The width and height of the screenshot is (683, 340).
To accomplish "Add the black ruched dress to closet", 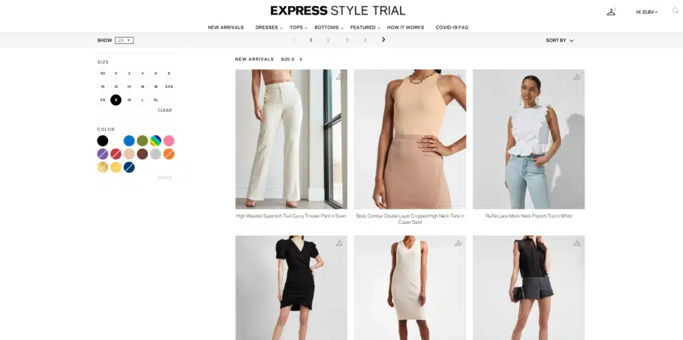I will [339, 243].
